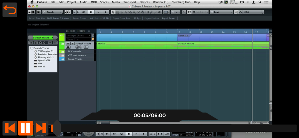
Task: Toggle Activate Project power button
Action: pyautogui.click(x=29, y=12)
